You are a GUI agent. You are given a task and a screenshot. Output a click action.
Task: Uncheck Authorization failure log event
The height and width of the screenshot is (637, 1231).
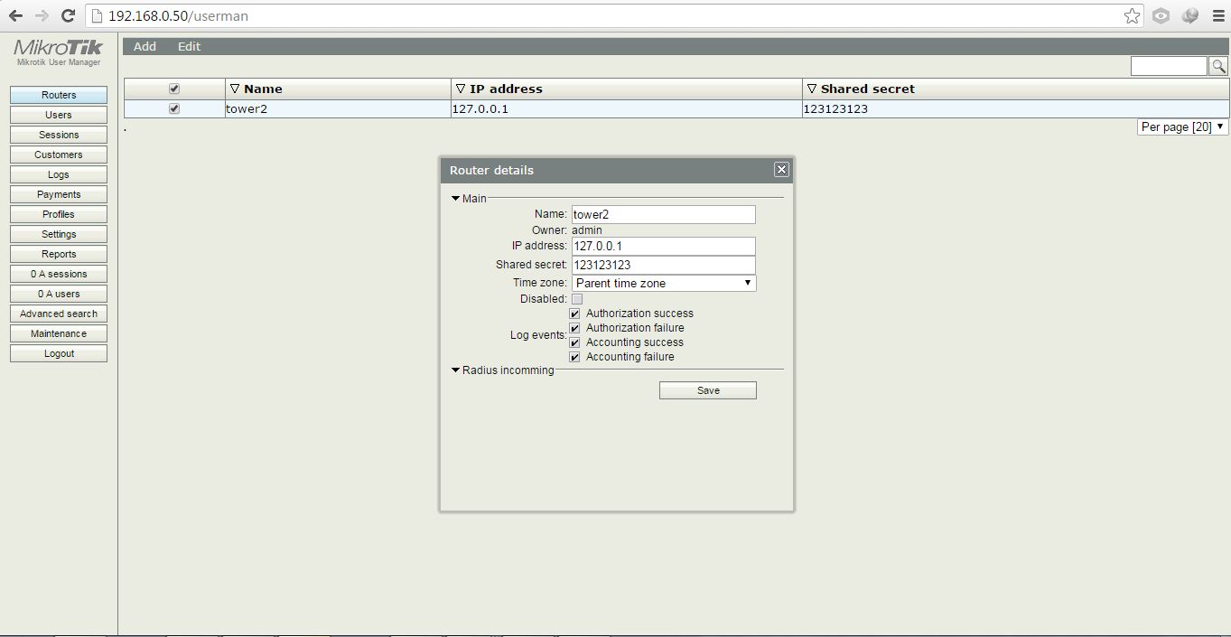[574, 328]
